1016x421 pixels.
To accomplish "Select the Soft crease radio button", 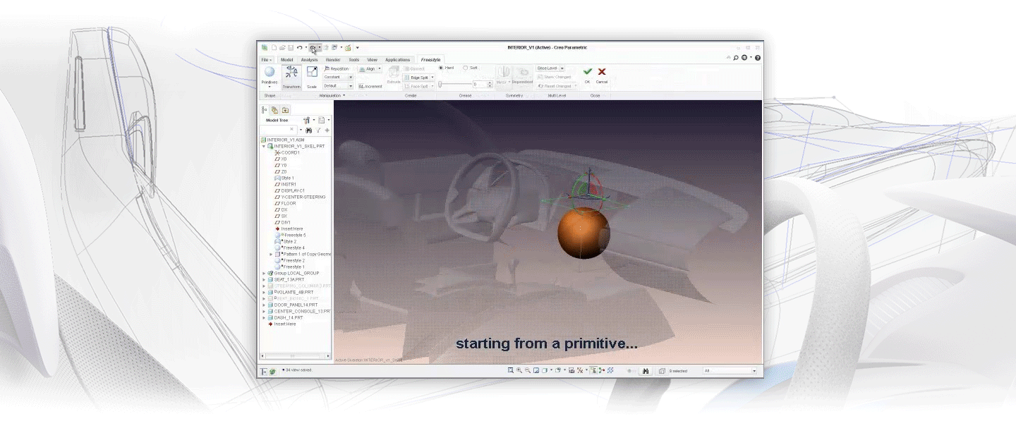I will [466, 68].
